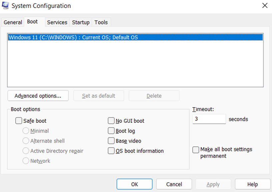The height and width of the screenshot is (192, 272).
Task: Check the Base video option
Action: [x=111, y=141]
